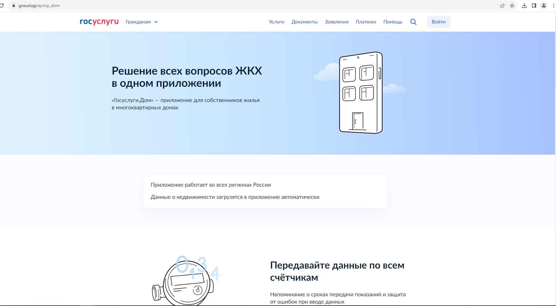556x306 pixels.
Task: Open the Услуги menu item
Action: tap(277, 22)
